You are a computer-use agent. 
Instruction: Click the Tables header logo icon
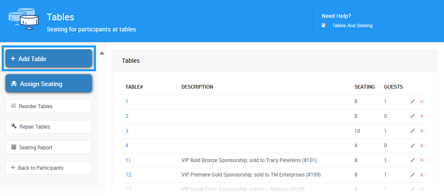[24, 19]
